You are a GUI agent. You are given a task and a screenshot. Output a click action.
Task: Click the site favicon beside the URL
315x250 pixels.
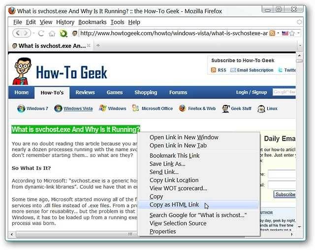(x=74, y=33)
